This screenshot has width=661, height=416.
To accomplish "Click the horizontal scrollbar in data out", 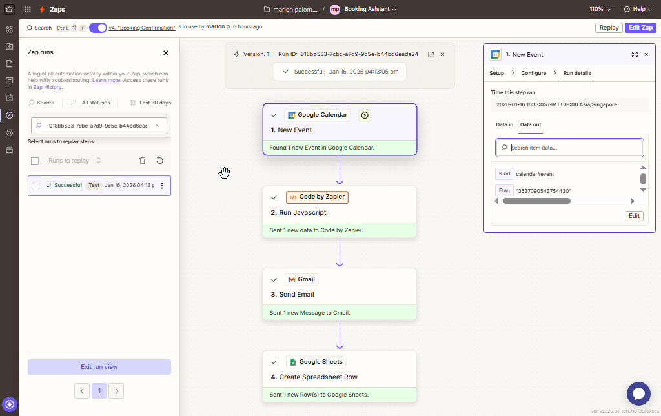I will tap(536, 201).
